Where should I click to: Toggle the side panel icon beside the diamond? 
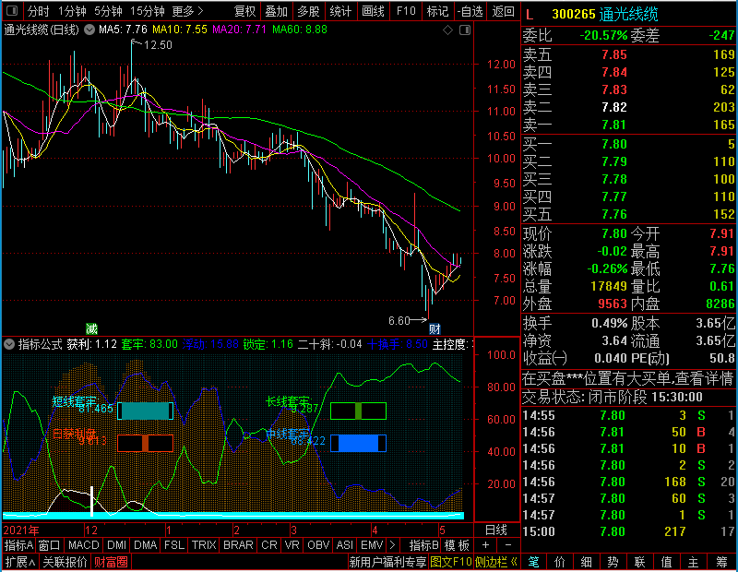(x=465, y=30)
